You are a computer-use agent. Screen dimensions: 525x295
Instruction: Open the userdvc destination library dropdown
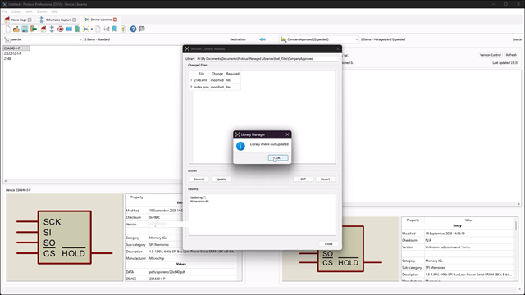[x=43, y=39]
